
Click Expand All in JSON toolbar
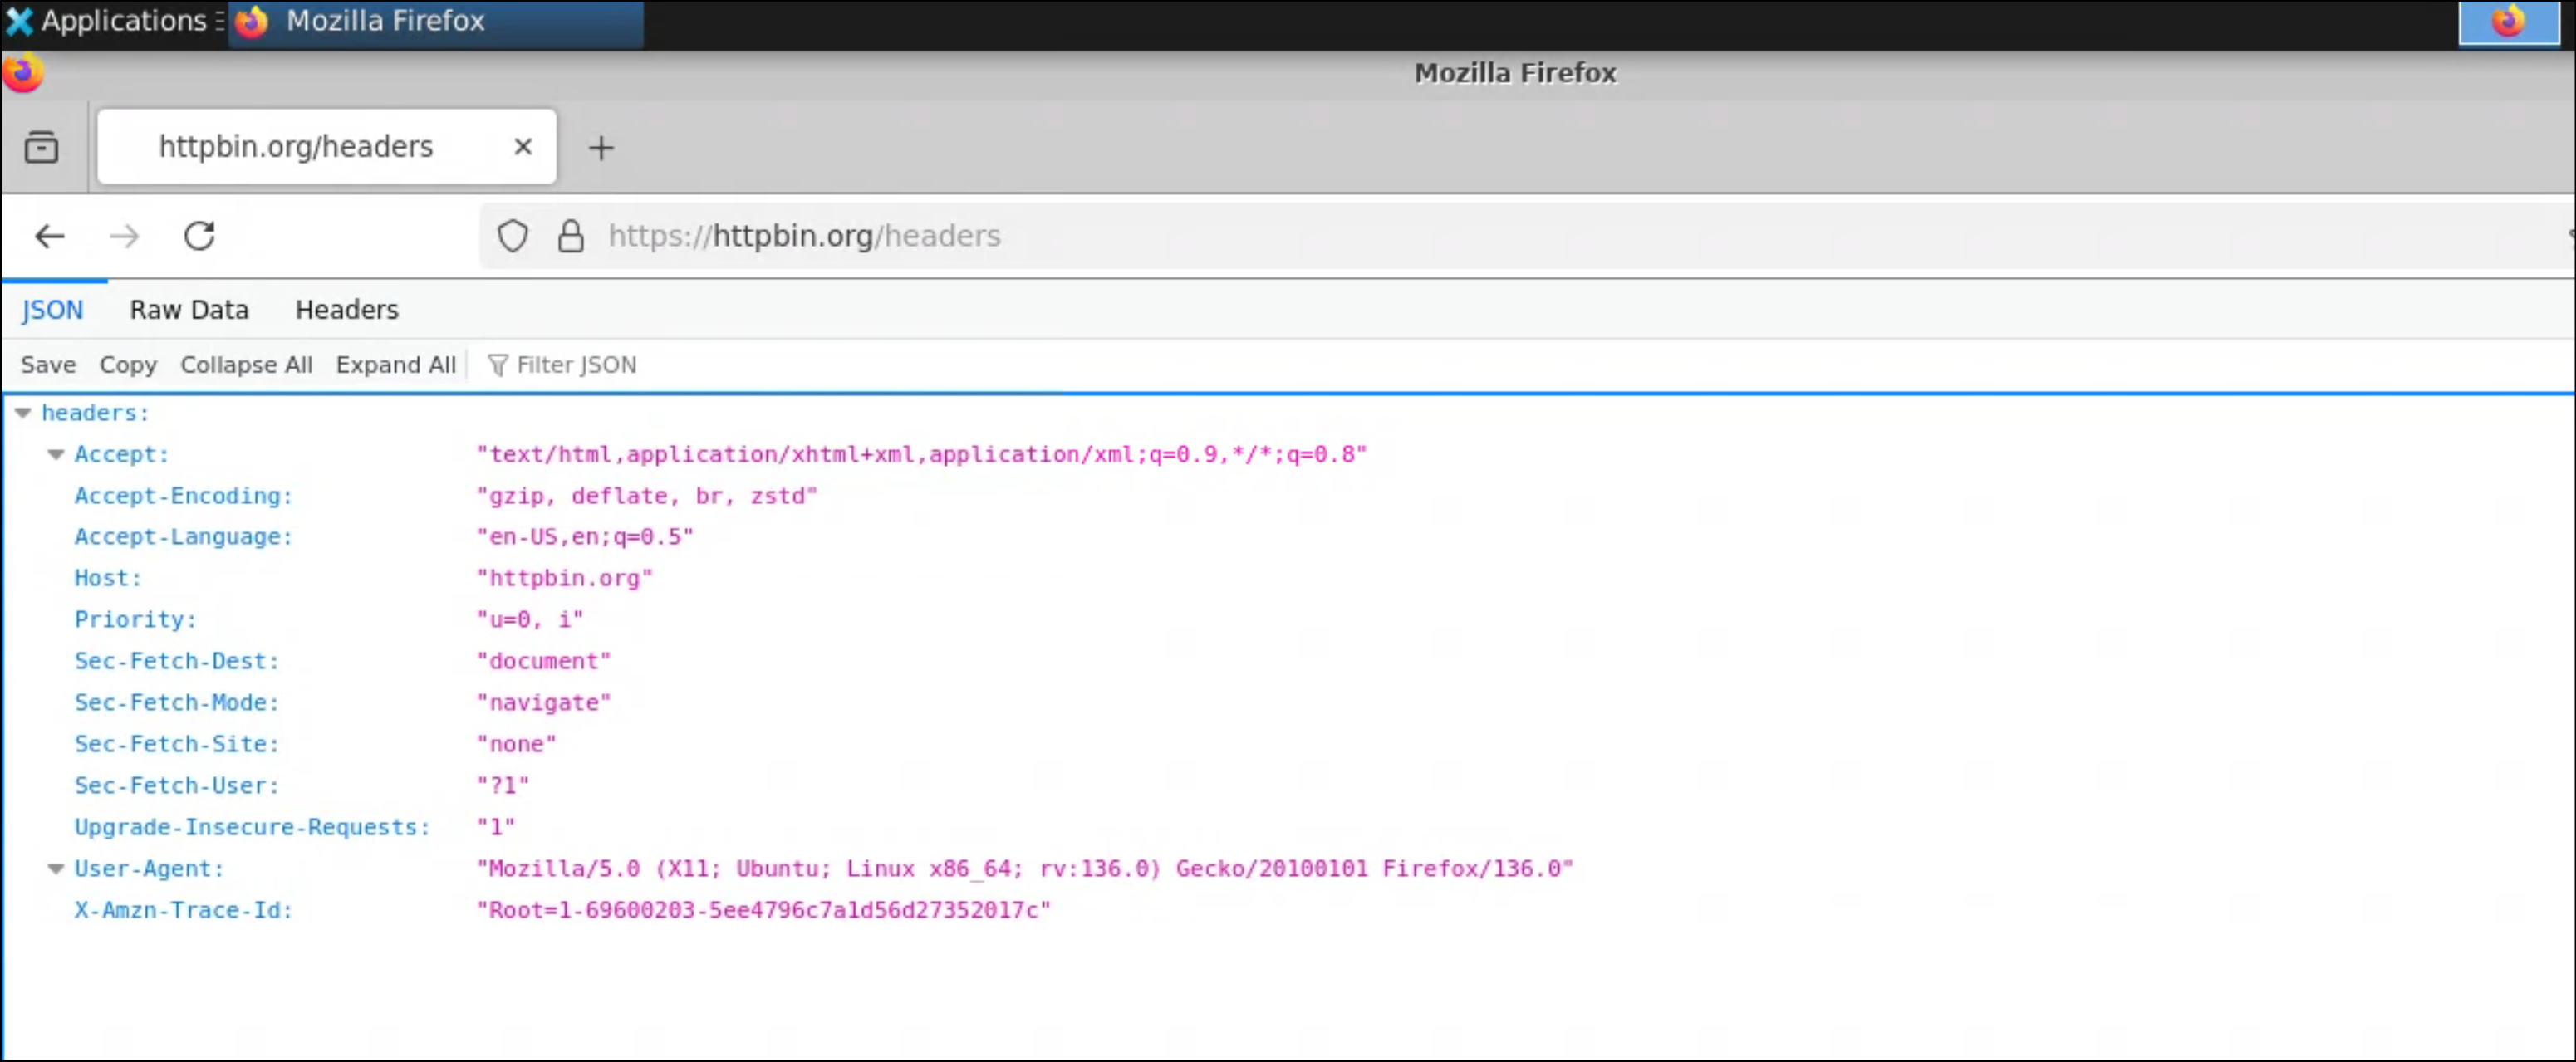point(396,365)
